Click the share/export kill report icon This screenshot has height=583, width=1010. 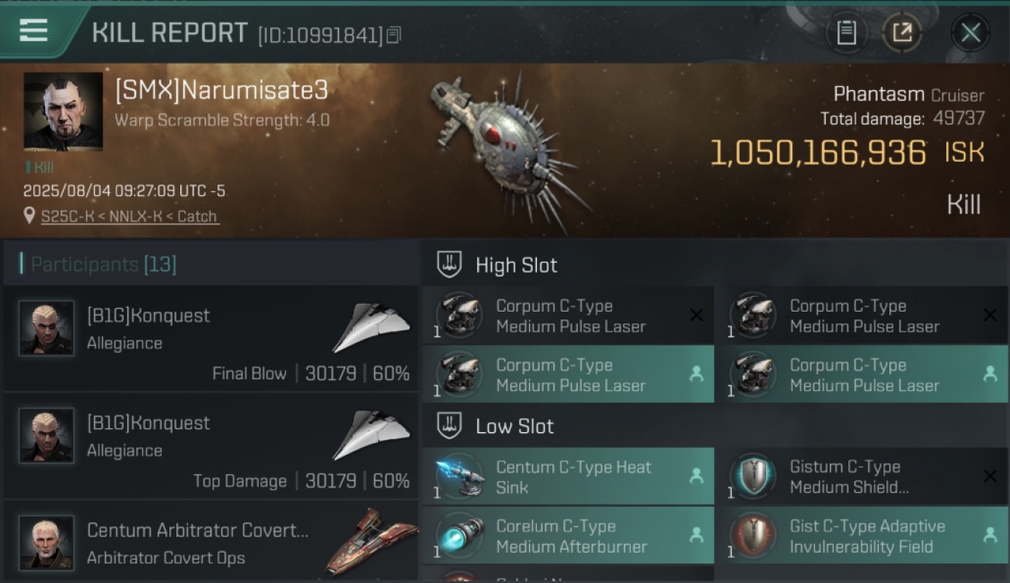tap(901, 33)
